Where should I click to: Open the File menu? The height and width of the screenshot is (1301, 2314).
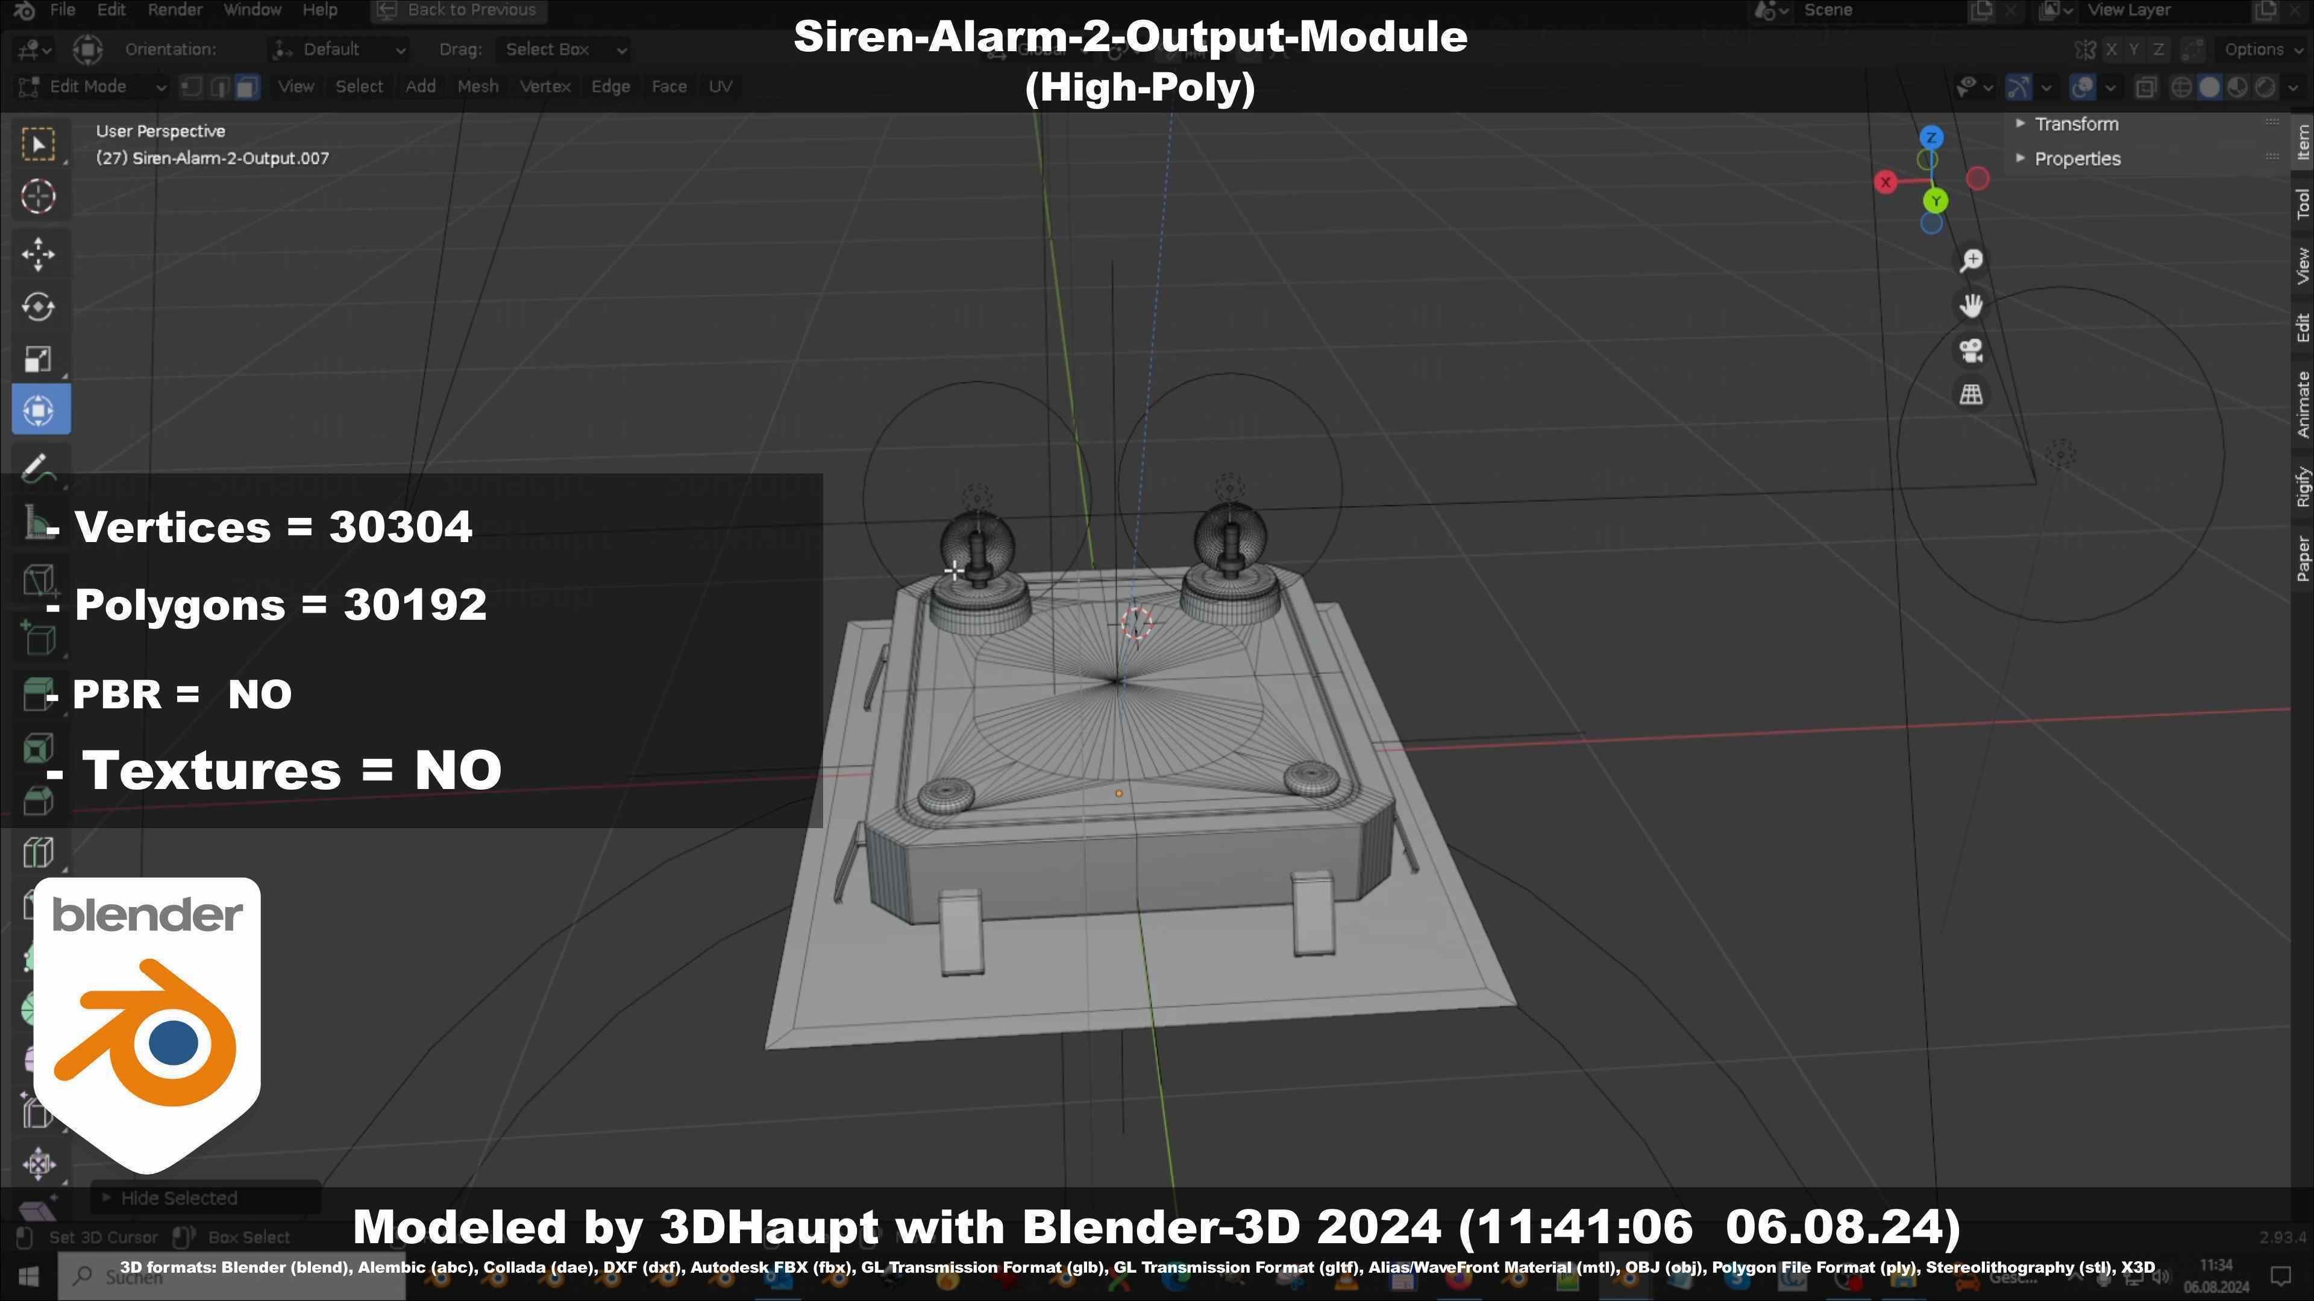coord(62,10)
